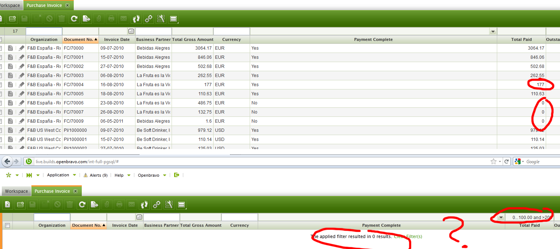Toggle the form/grid view icon in the lower toolbar
The image size is (560, 249).
[x=181, y=205]
